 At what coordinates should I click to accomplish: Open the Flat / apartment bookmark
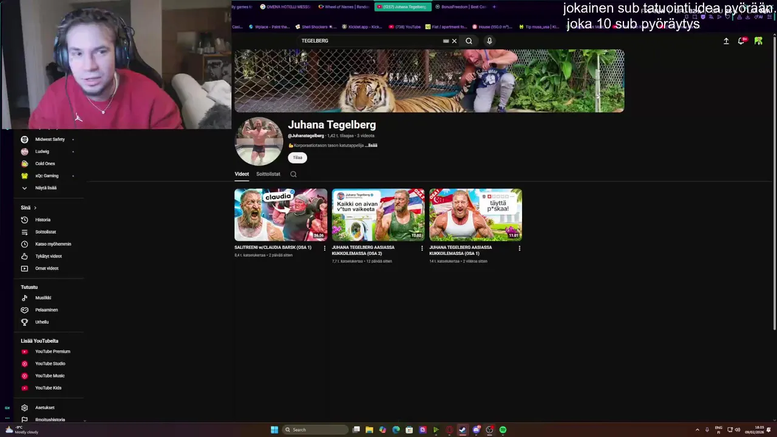(x=446, y=27)
